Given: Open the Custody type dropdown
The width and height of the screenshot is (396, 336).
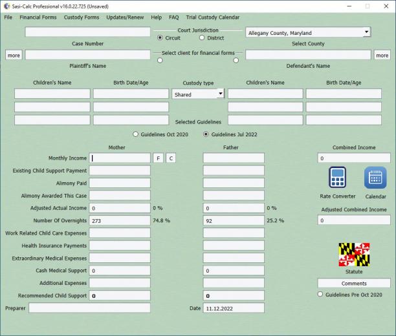Looking at the screenshot, I should pos(221,94).
